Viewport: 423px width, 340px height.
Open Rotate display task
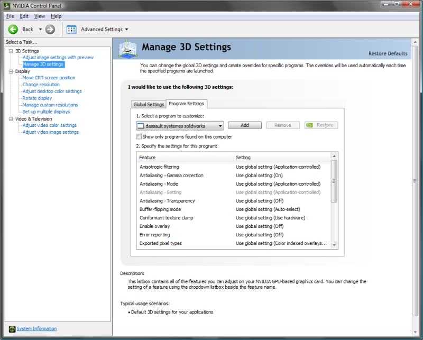coord(37,98)
